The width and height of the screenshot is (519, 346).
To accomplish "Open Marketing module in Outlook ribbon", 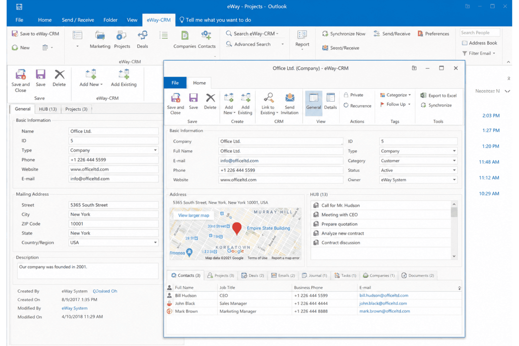I will tap(100, 39).
